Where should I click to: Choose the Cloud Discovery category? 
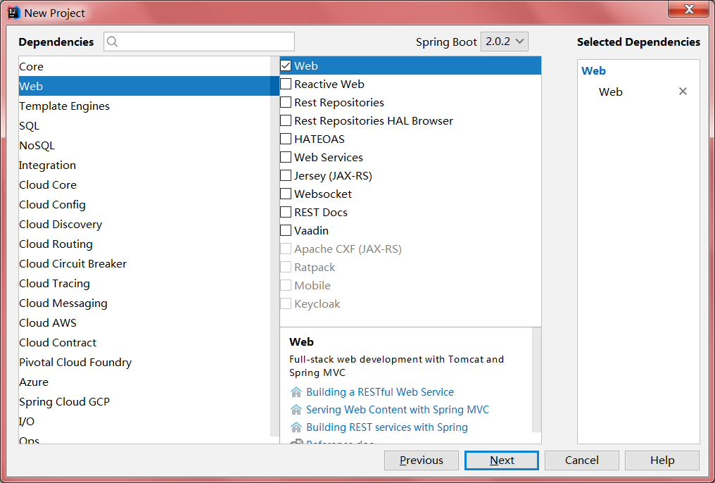tap(61, 225)
